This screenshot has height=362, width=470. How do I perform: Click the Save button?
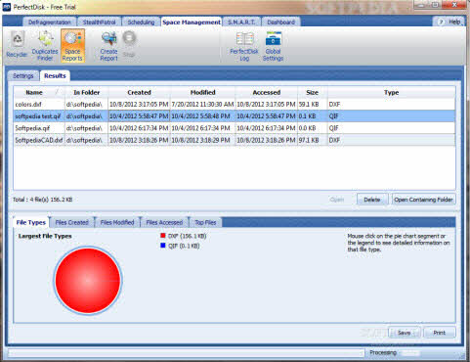pos(404,333)
